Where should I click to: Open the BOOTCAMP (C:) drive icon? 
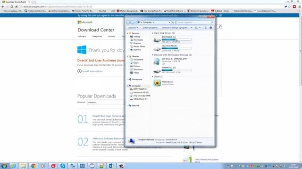[x=157, y=40]
